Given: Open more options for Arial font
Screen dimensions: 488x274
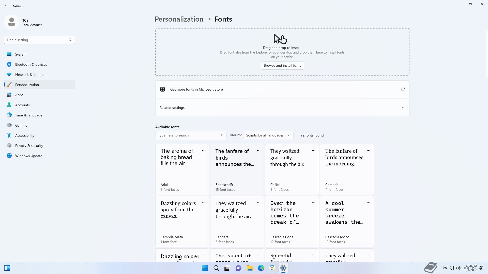Looking at the screenshot, I should (x=204, y=151).
